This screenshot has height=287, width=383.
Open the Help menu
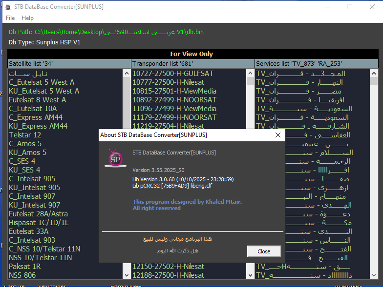pos(27,18)
